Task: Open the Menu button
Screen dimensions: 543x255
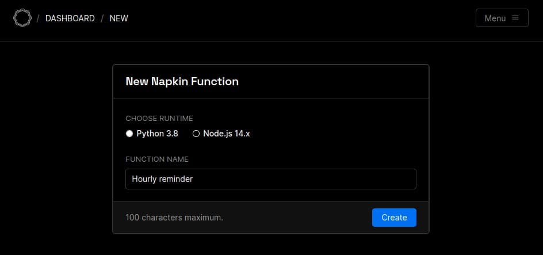Action: tap(502, 18)
